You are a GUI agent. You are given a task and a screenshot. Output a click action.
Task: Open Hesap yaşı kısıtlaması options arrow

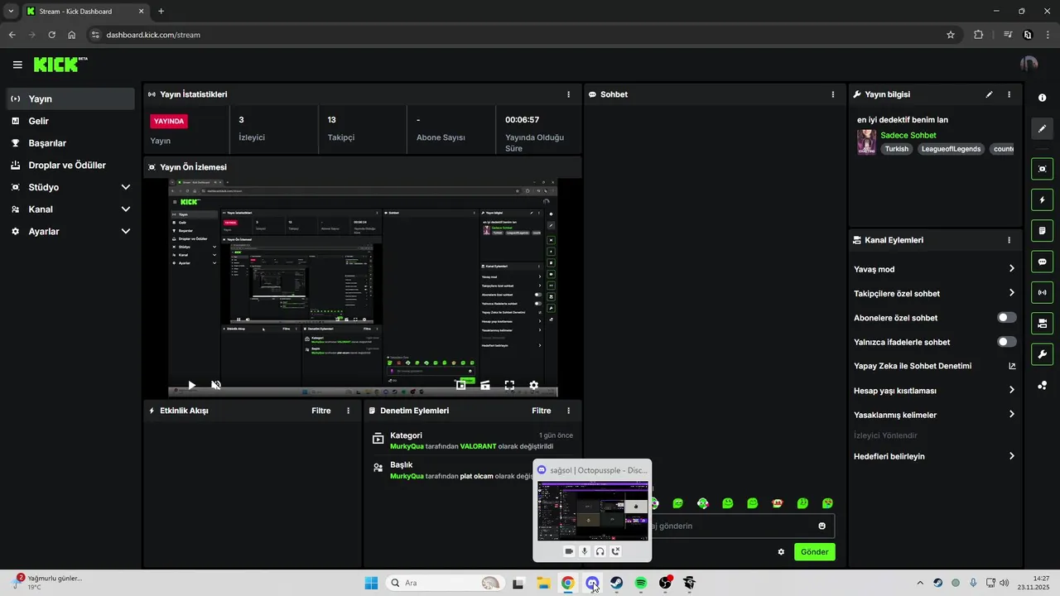pyautogui.click(x=1011, y=390)
